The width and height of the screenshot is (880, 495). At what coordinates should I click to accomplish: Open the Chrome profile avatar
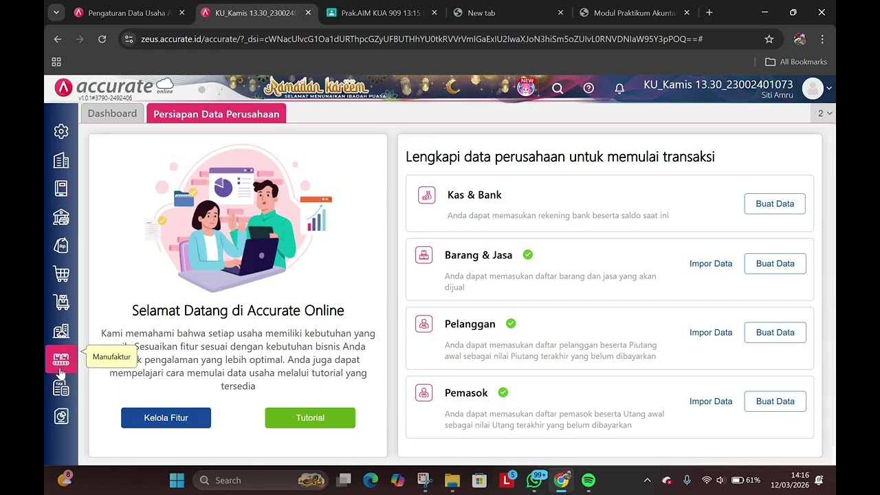tap(800, 39)
